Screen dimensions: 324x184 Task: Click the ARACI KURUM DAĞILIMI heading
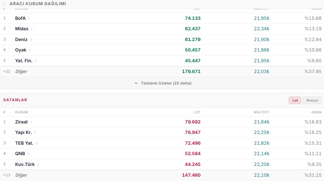pos(38,4)
